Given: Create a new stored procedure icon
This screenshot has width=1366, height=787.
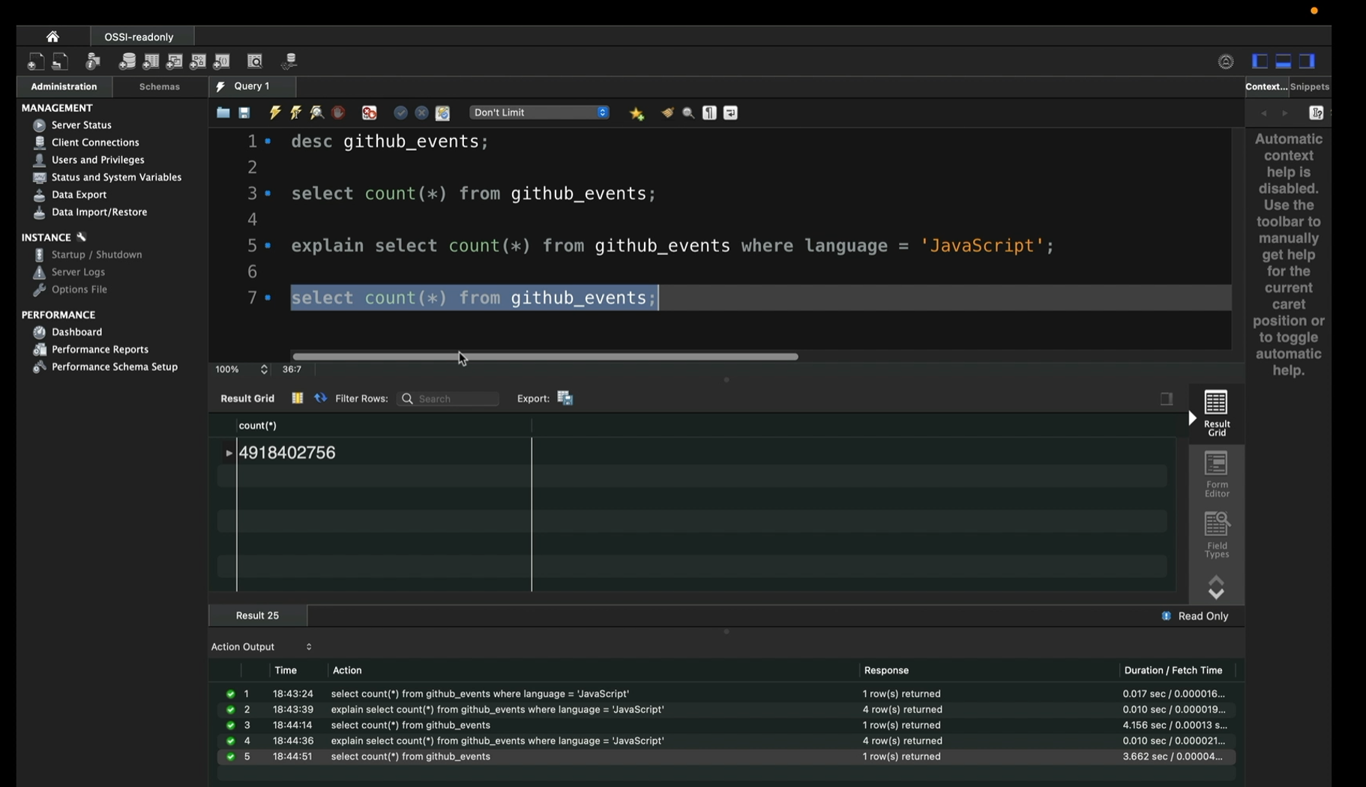Looking at the screenshot, I should 198,61.
